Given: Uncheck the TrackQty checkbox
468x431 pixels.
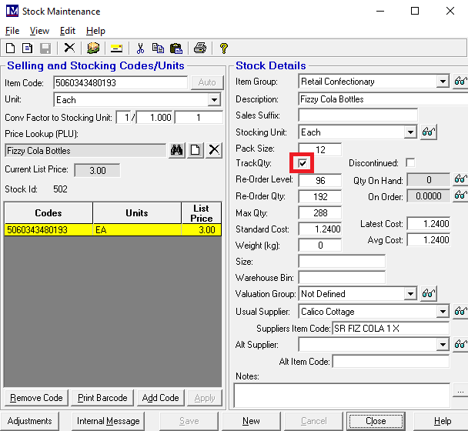Looking at the screenshot, I should tap(303, 164).
